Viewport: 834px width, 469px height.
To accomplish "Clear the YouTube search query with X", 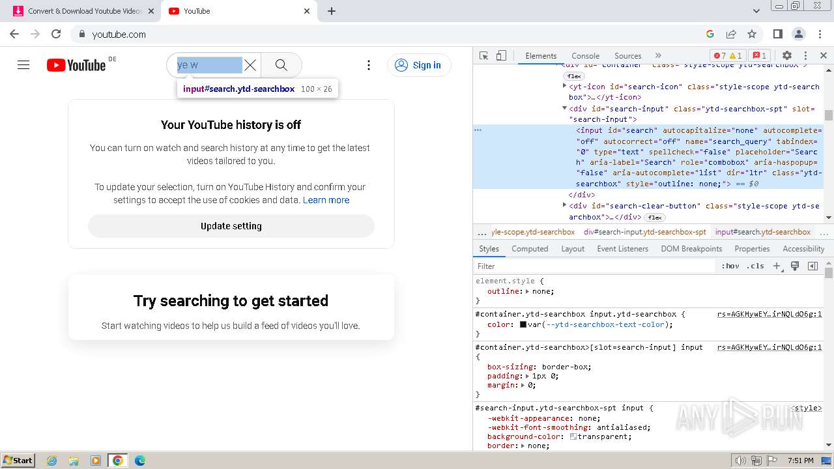I will click(250, 65).
